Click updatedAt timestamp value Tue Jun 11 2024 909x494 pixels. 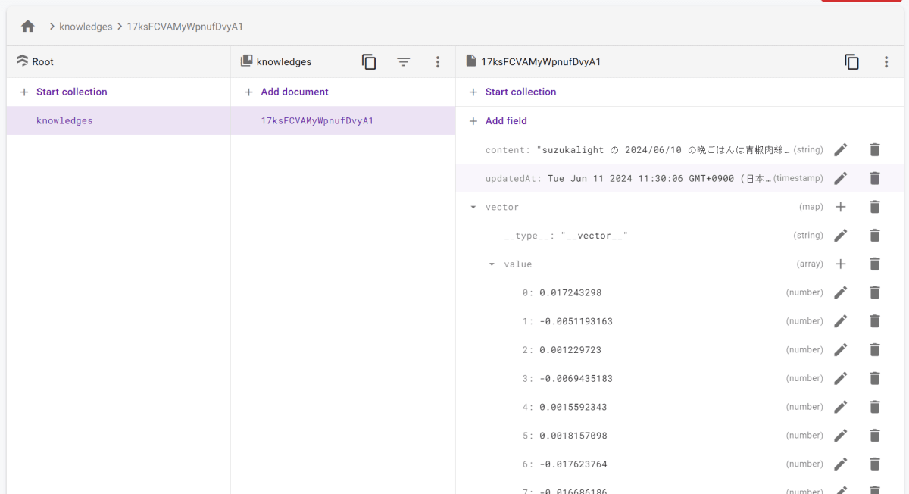659,179
